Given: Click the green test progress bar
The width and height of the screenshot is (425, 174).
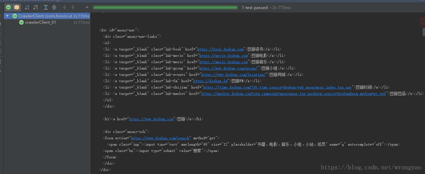Looking at the screenshot, I should tap(165, 7).
